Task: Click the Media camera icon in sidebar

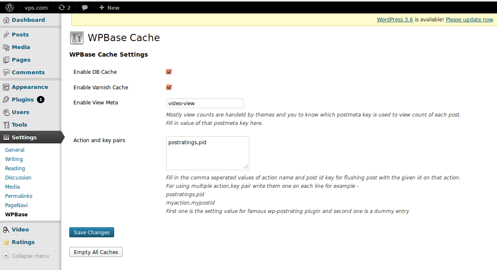Action: tap(6, 47)
